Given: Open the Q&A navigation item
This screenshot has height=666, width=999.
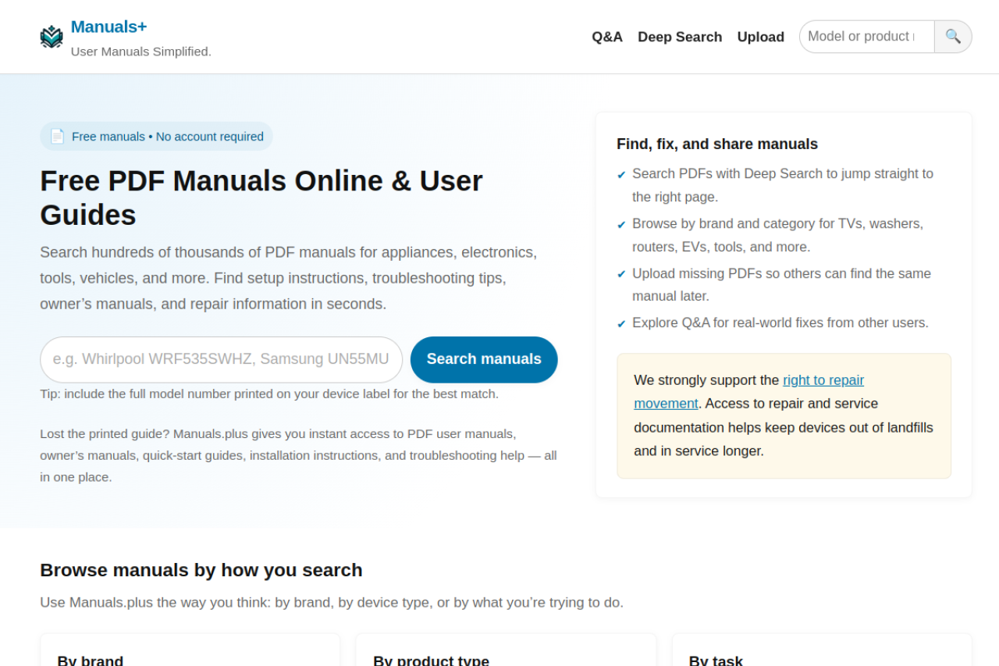Looking at the screenshot, I should point(606,37).
